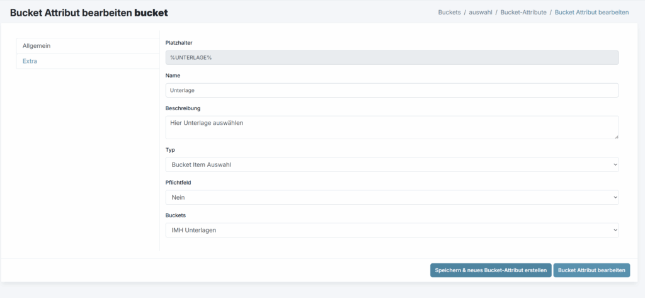The image size is (645, 298).
Task: Open the Allgemein section tab
Action: click(37, 46)
